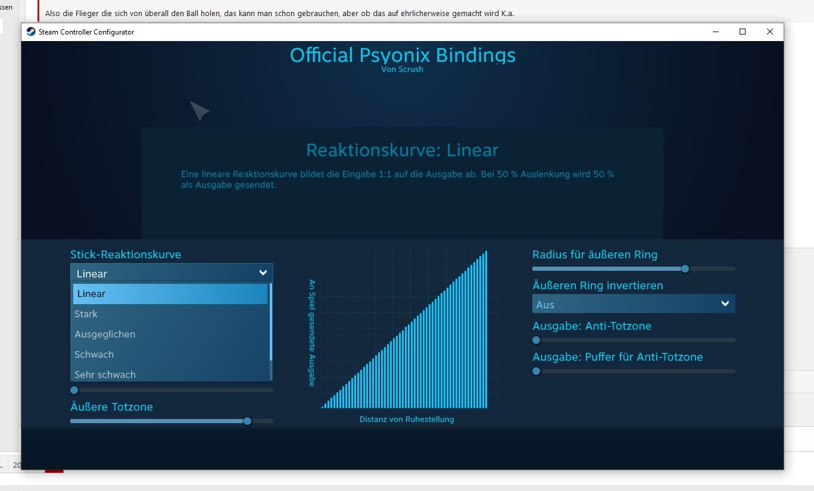This screenshot has height=491, width=814.
Task: Click the Distanz von Ruhestellung axis label
Action: point(407,419)
